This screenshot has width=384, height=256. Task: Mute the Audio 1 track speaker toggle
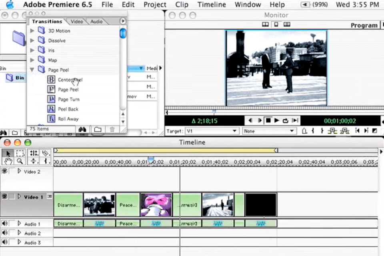(4, 224)
